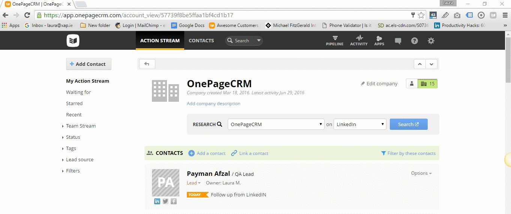Click the Add Contact button

[x=89, y=64]
